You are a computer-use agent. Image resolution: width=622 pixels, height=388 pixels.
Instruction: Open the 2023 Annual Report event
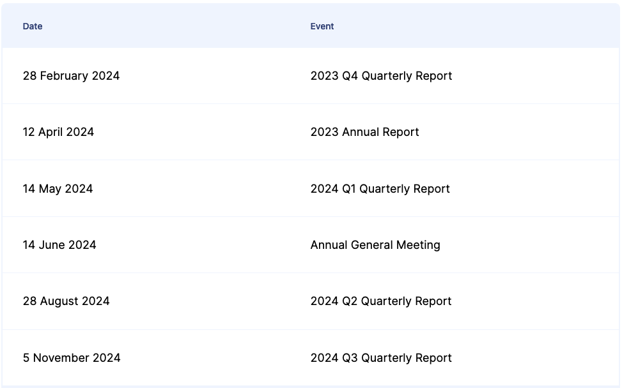pyautogui.click(x=364, y=132)
